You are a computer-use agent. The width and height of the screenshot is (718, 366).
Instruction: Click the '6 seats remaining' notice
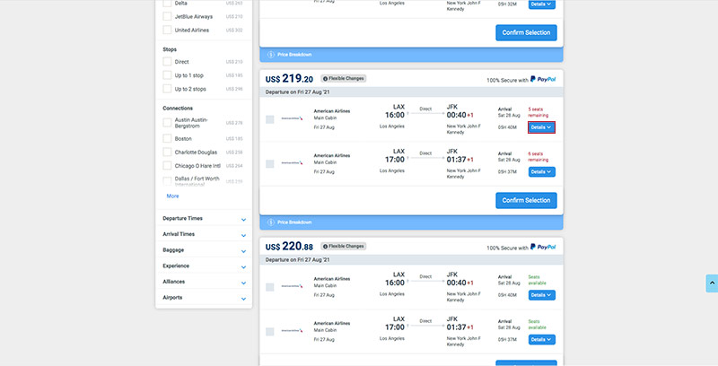538,156
